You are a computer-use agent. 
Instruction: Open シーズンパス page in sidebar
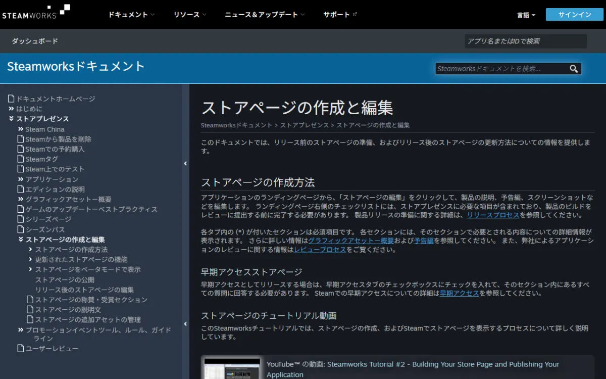45,229
